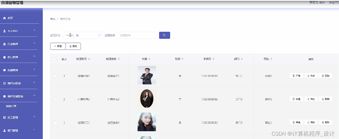Viewport: 339px width, 139px height.
Task: Click the cell text 职位2
Action: pyautogui.click(x=268, y=99)
